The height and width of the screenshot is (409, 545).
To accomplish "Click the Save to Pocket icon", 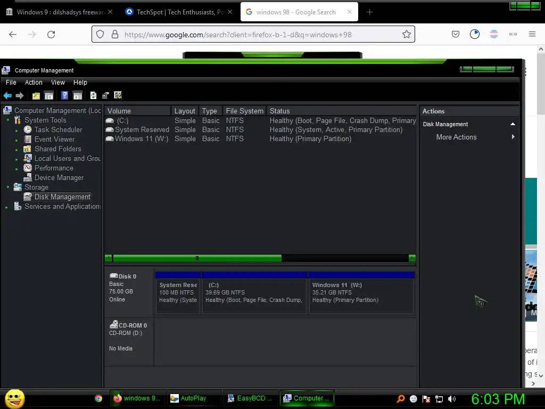I will click(456, 34).
